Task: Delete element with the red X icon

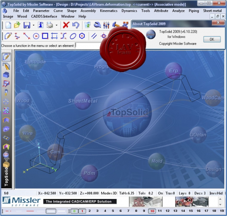Action: pos(66,25)
